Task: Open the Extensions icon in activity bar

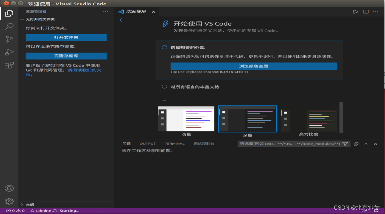Action: (9, 65)
